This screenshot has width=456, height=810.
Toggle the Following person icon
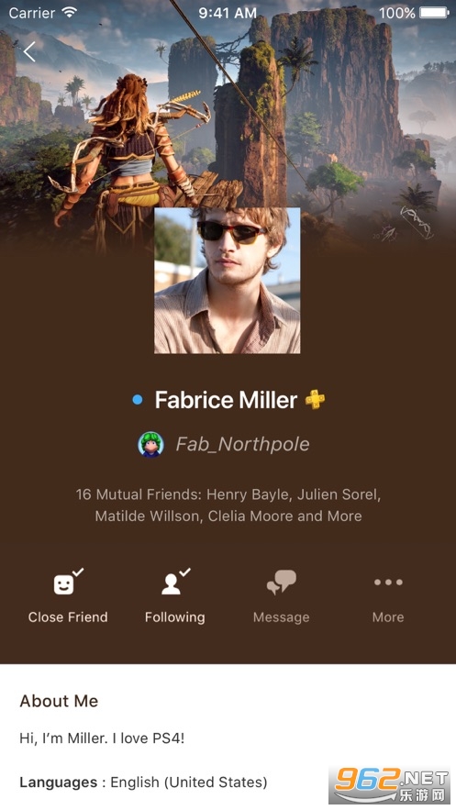pos(174,582)
